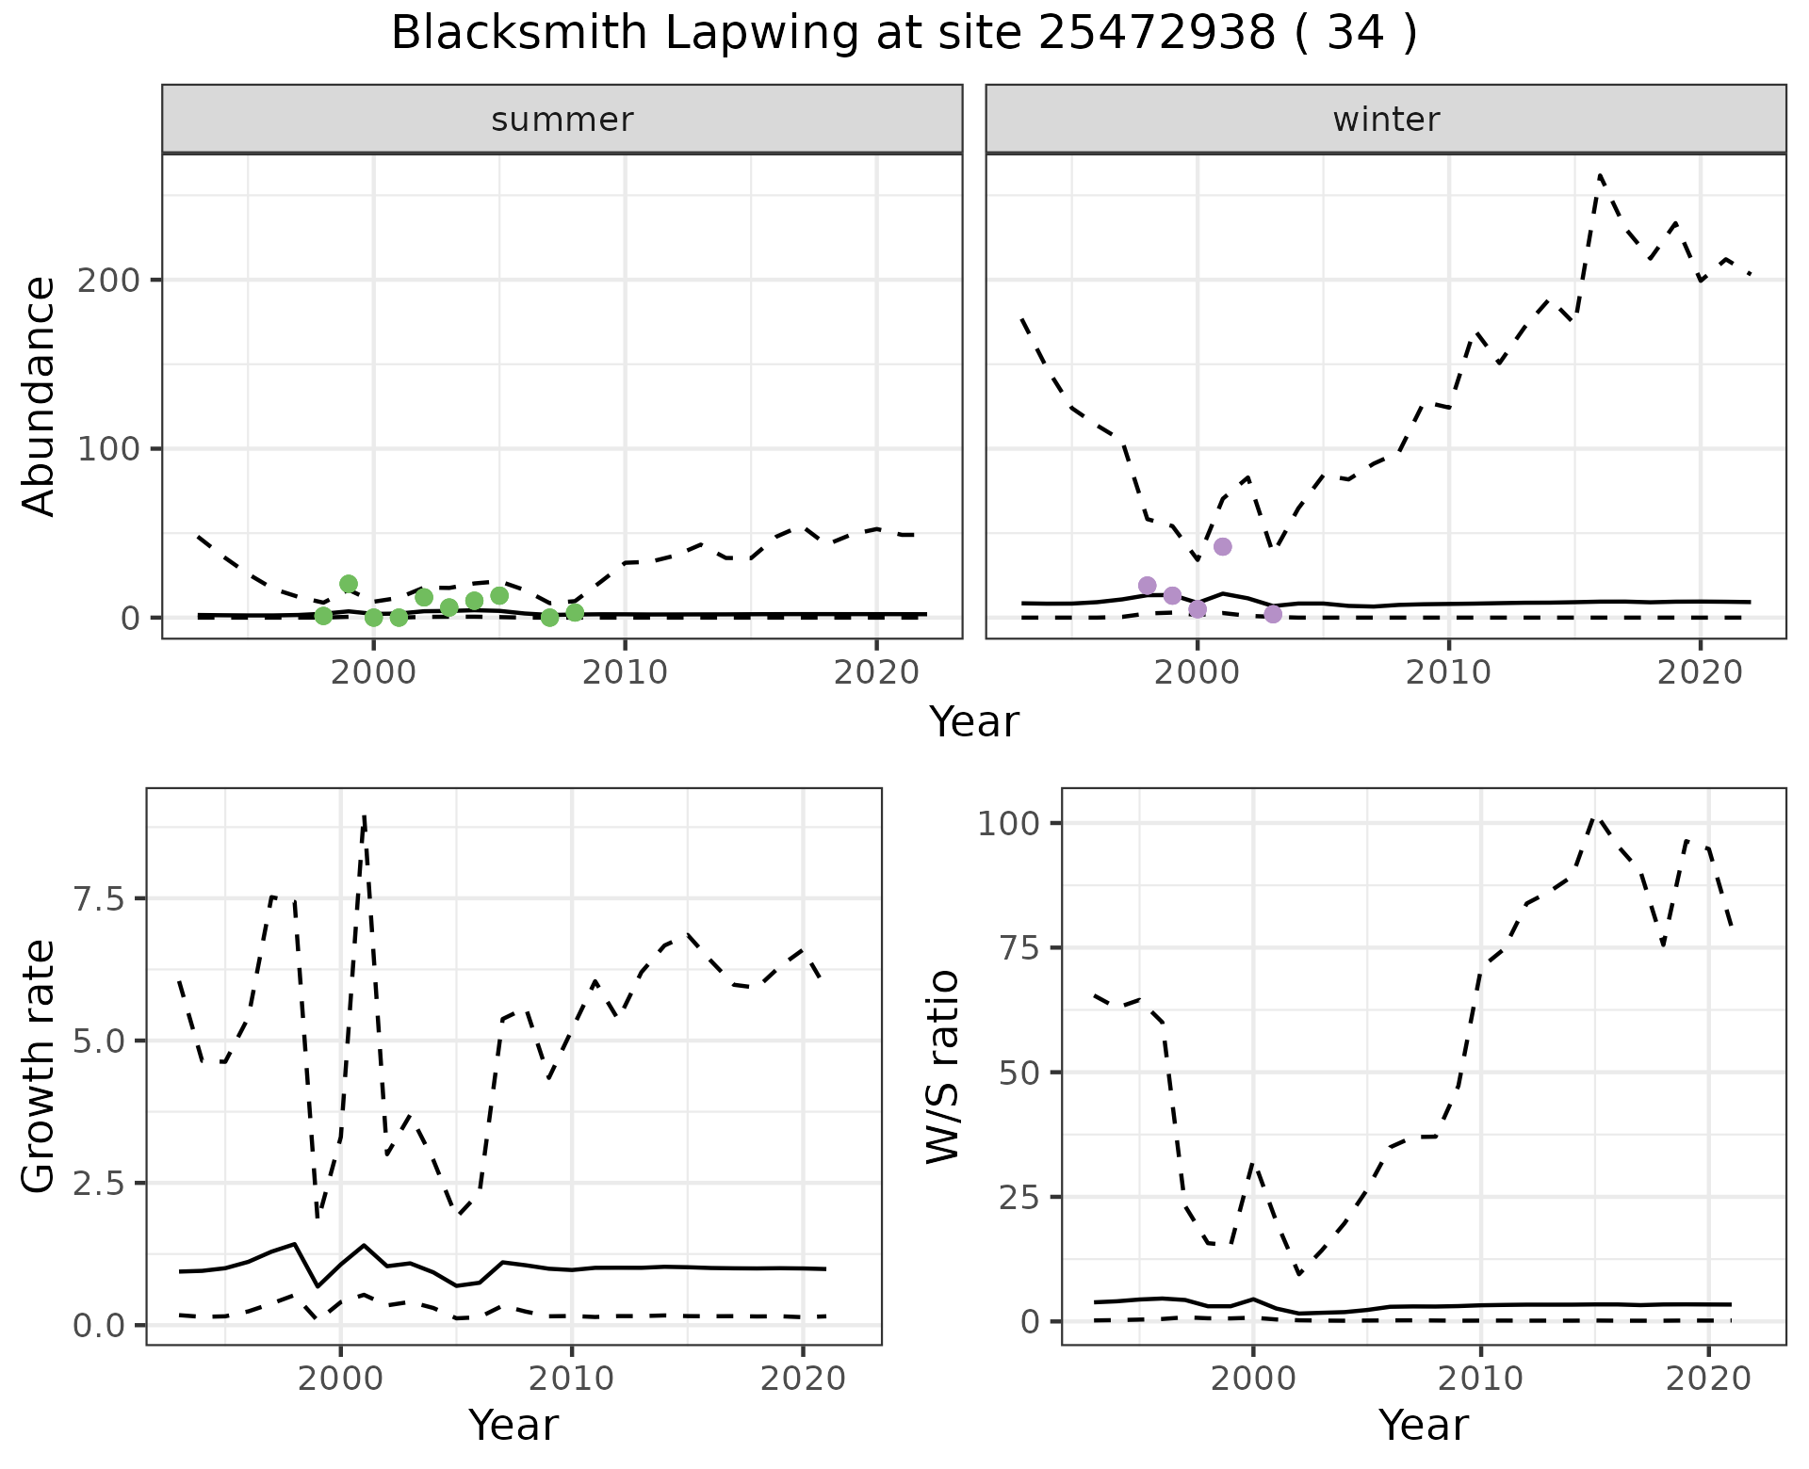The image size is (1809, 1469).
Task: Click the 200 tick on Abundance axis
Action: (x=110, y=281)
